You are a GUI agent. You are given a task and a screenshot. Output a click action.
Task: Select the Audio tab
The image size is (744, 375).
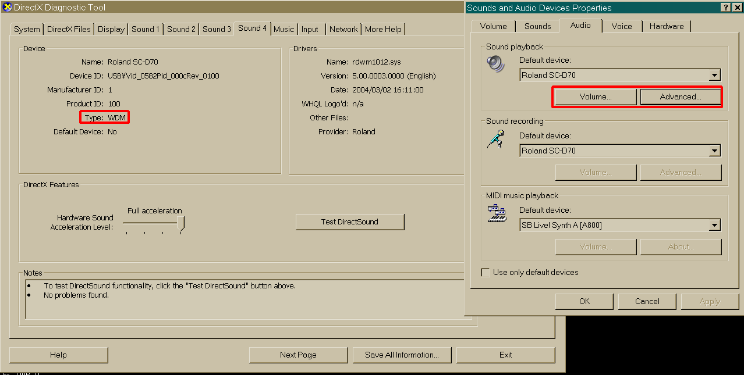580,25
